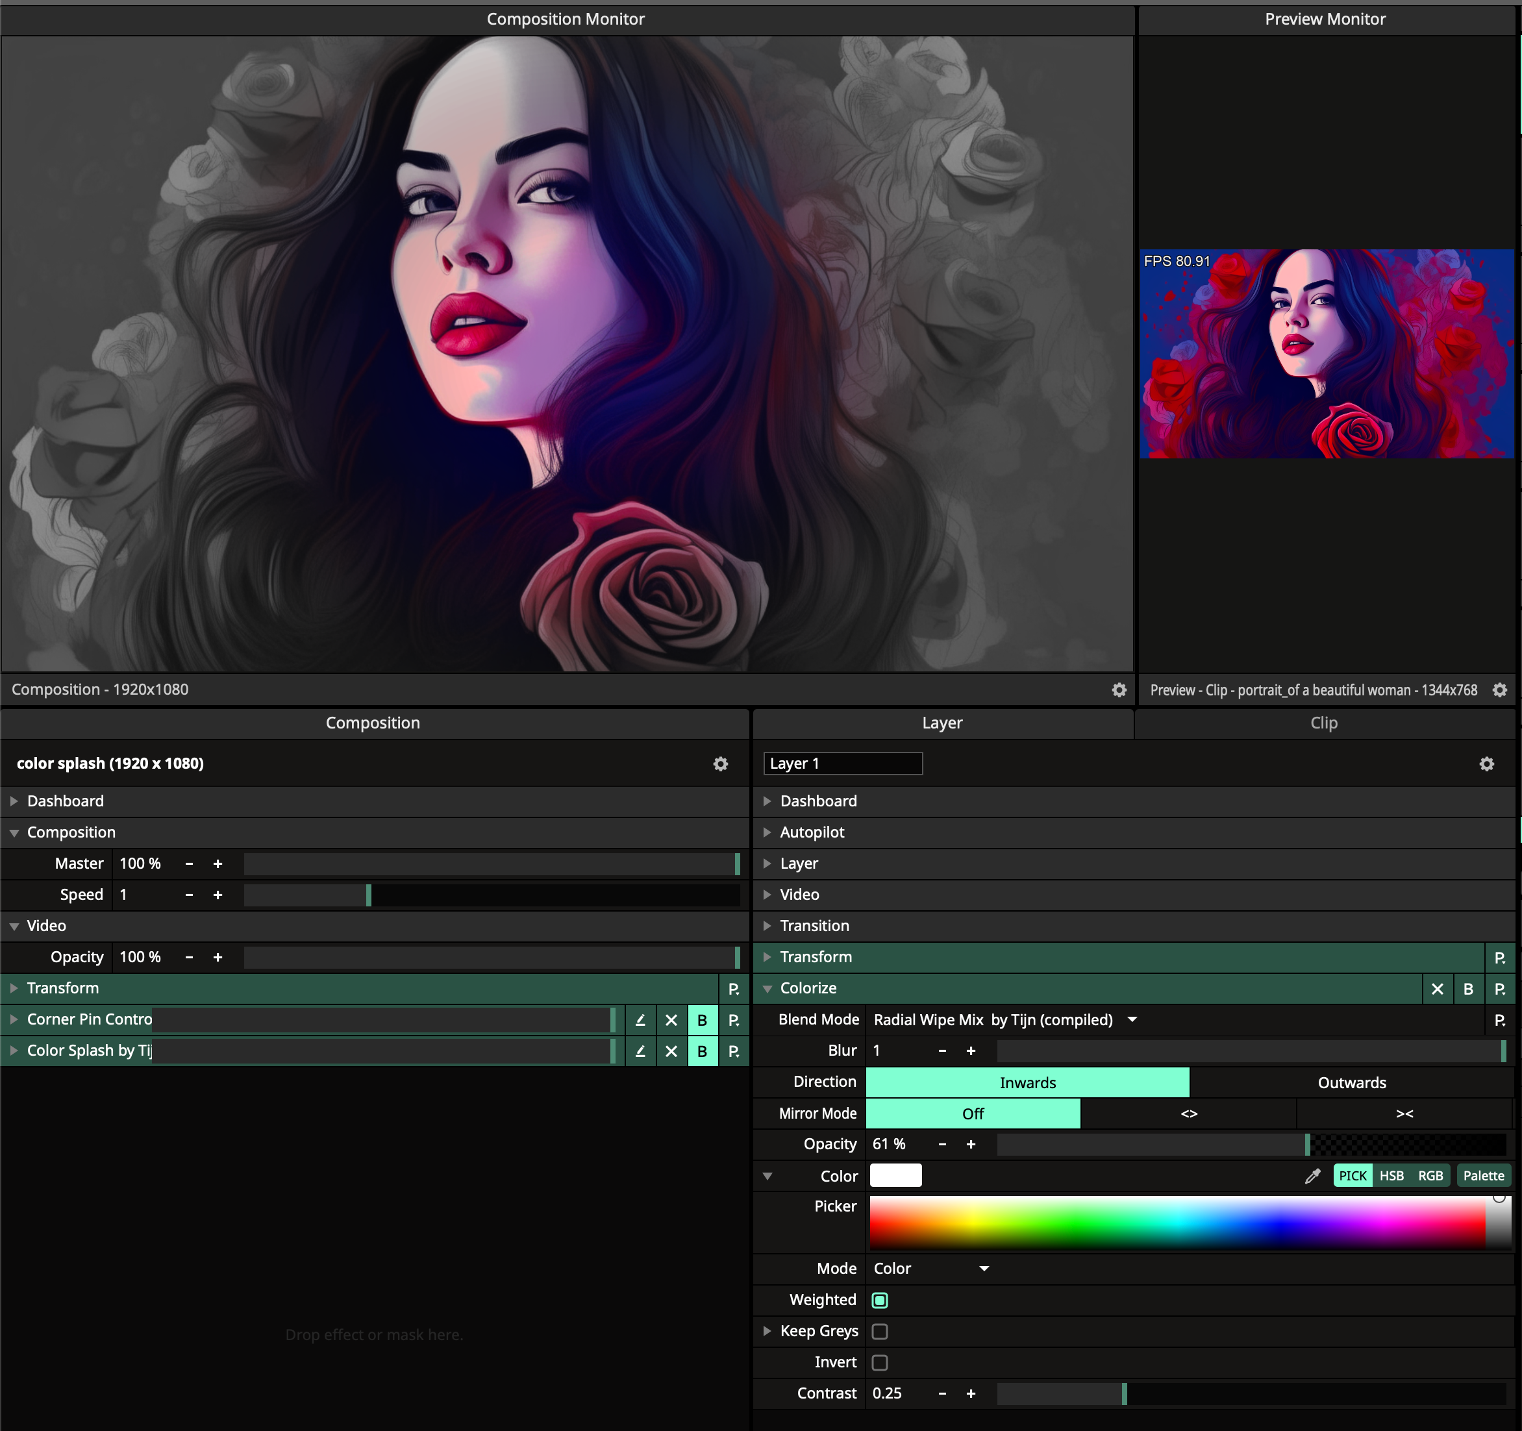Switch to the Clip tab

point(1324,723)
